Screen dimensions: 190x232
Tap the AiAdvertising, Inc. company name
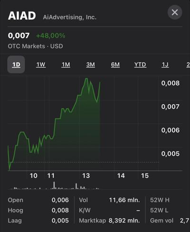coord(70,17)
